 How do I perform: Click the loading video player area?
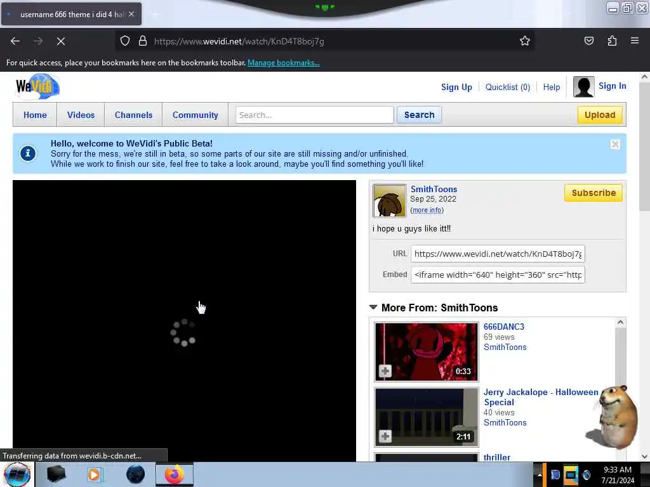click(184, 320)
